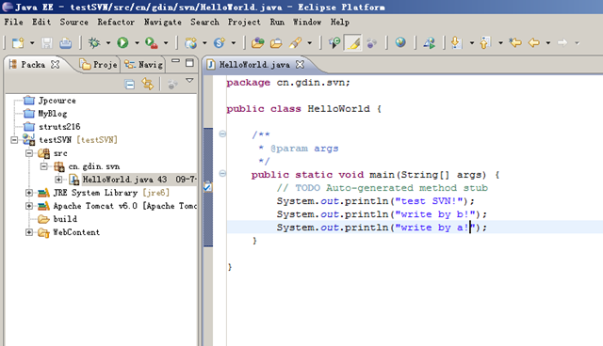The width and height of the screenshot is (603, 346).
Task: Expand the WebContent folder node
Action: coord(29,232)
